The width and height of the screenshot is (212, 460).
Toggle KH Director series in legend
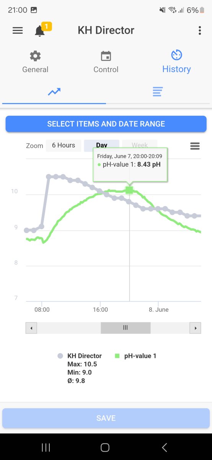80,356
